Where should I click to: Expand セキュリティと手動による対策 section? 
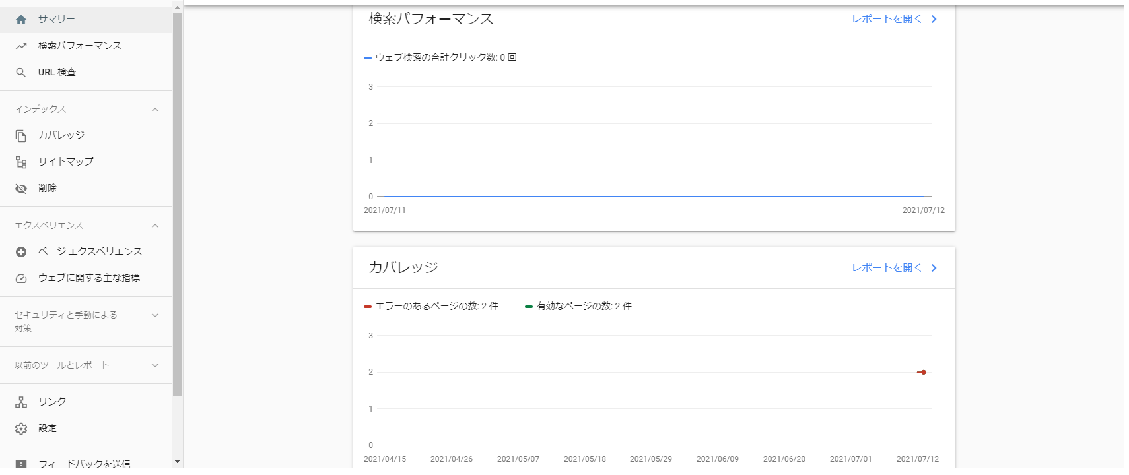(155, 315)
